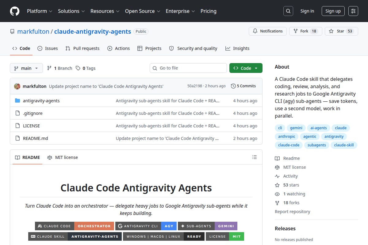Open the Activity link
Screen dimensions: 368x245
(x=286, y=176)
